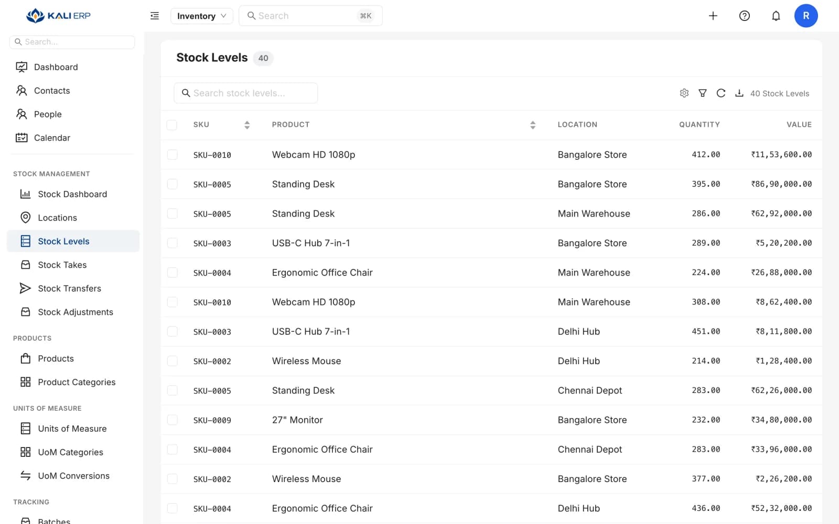Click the Calendar icon in sidebar

(21, 138)
